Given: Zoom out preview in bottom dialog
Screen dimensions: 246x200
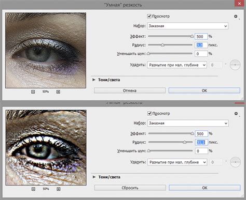Looking at the screenshot, I should point(33,189).
